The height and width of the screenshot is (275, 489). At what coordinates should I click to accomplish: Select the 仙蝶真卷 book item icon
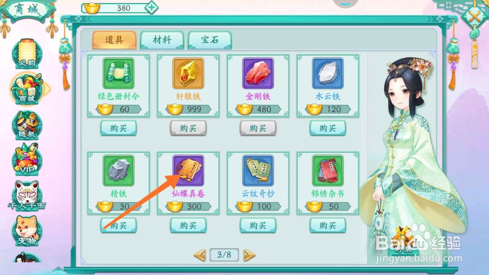pyautogui.click(x=188, y=170)
